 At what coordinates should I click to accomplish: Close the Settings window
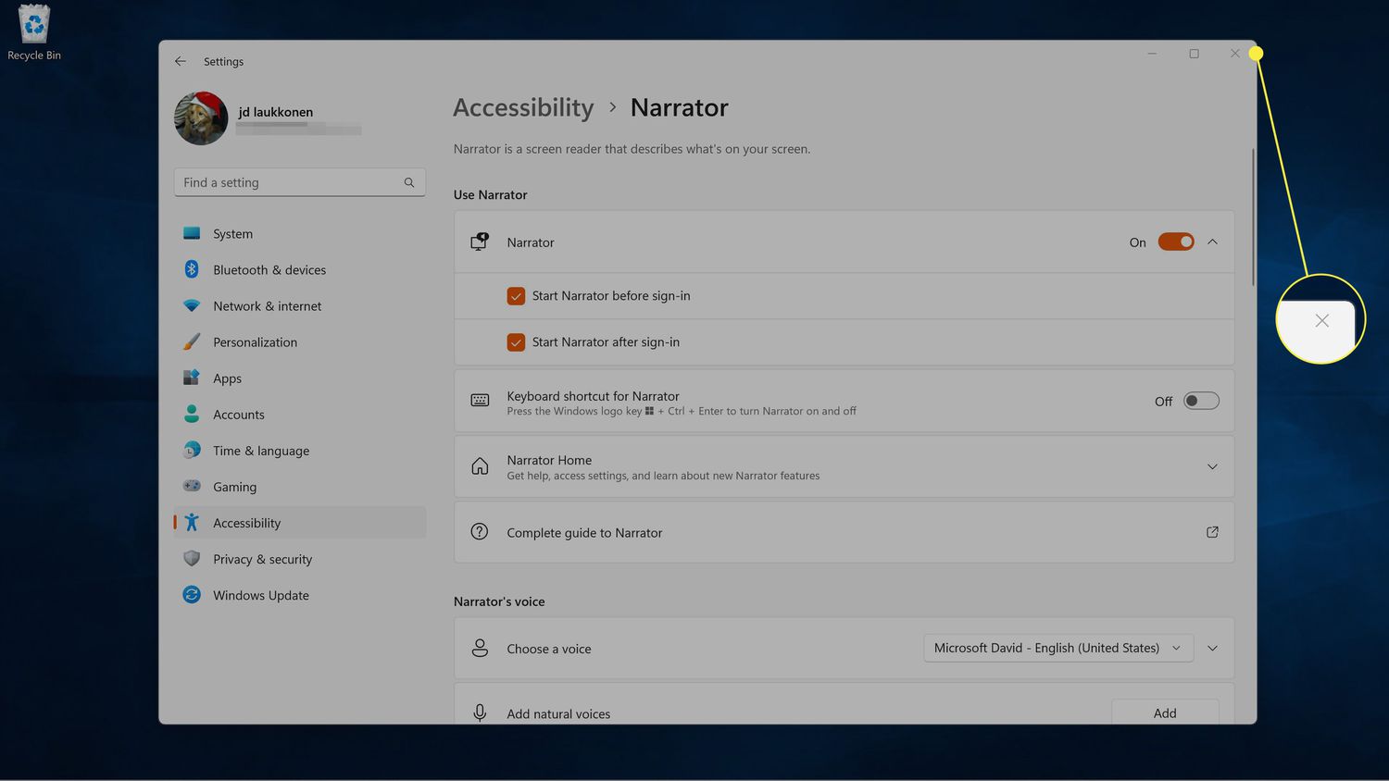1235,54
